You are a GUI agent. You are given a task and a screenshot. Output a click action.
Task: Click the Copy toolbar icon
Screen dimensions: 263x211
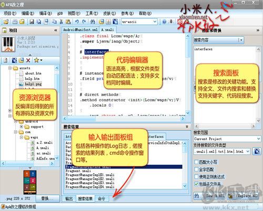[x=54, y=22]
